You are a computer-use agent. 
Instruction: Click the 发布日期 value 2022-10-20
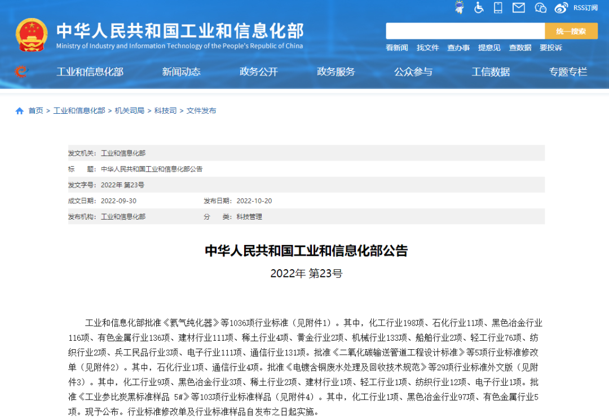[x=254, y=201]
